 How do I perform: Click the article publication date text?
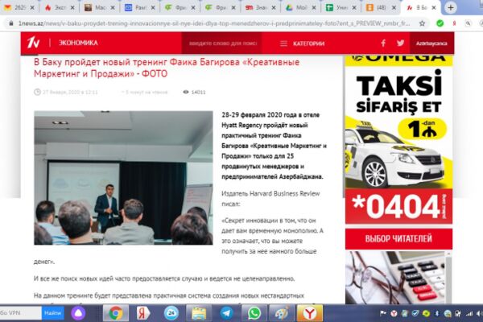[69, 92]
